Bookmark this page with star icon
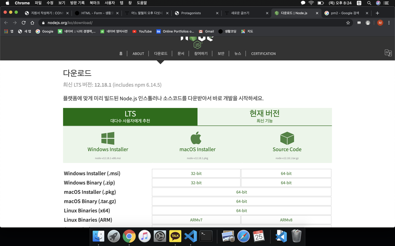395x246 pixels. [x=348, y=23]
